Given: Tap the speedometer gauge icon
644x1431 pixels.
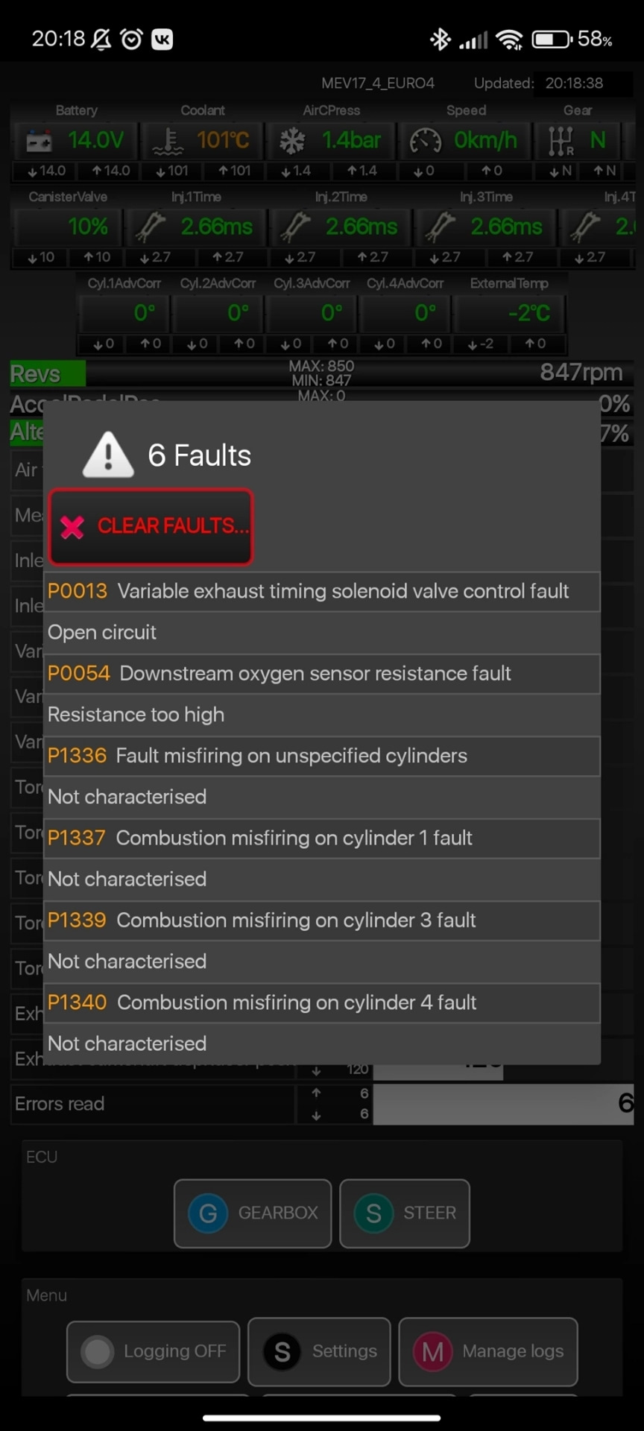Looking at the screenshot, I should pos(426,141).
